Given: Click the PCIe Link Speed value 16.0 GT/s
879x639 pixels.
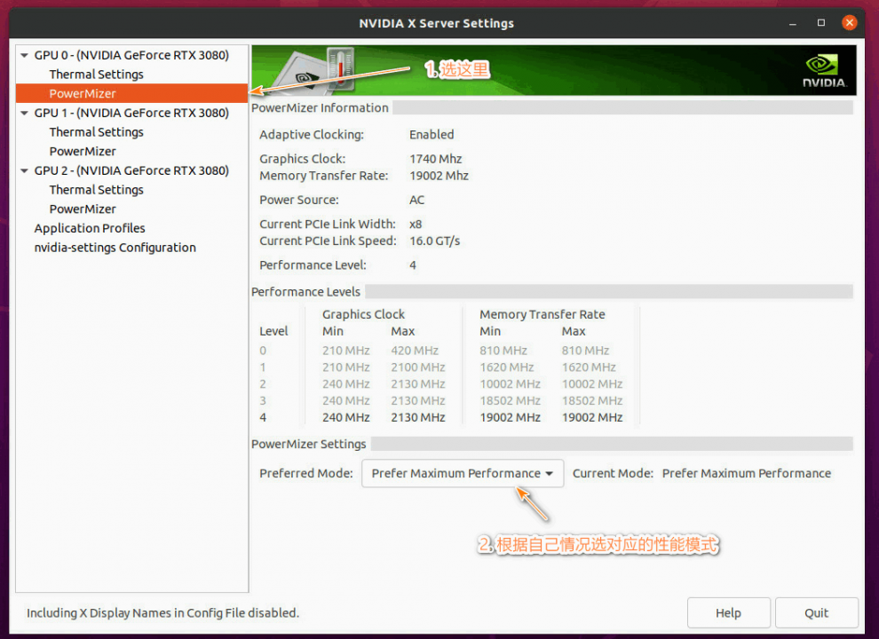Looking at the screenshot, I should coord(434,241).
